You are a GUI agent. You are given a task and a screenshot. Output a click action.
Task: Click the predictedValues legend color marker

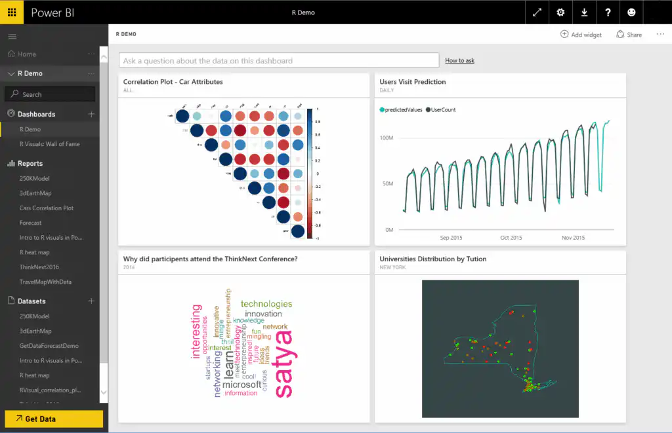[x=382, y=110]
